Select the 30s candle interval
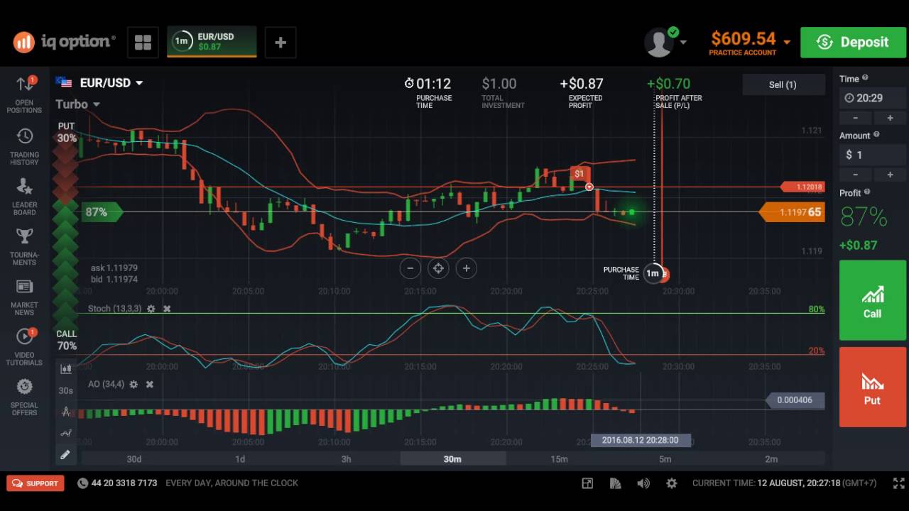909x511 pixels. tap(66, 390)
